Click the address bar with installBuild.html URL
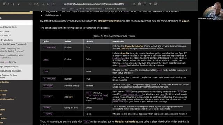This screenshot has height=125, width=223. [94, 4]
